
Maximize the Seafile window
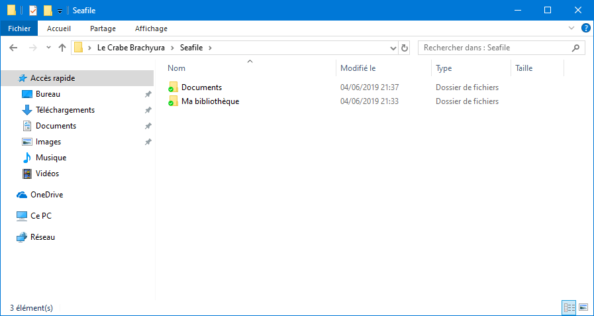(548, 10)
